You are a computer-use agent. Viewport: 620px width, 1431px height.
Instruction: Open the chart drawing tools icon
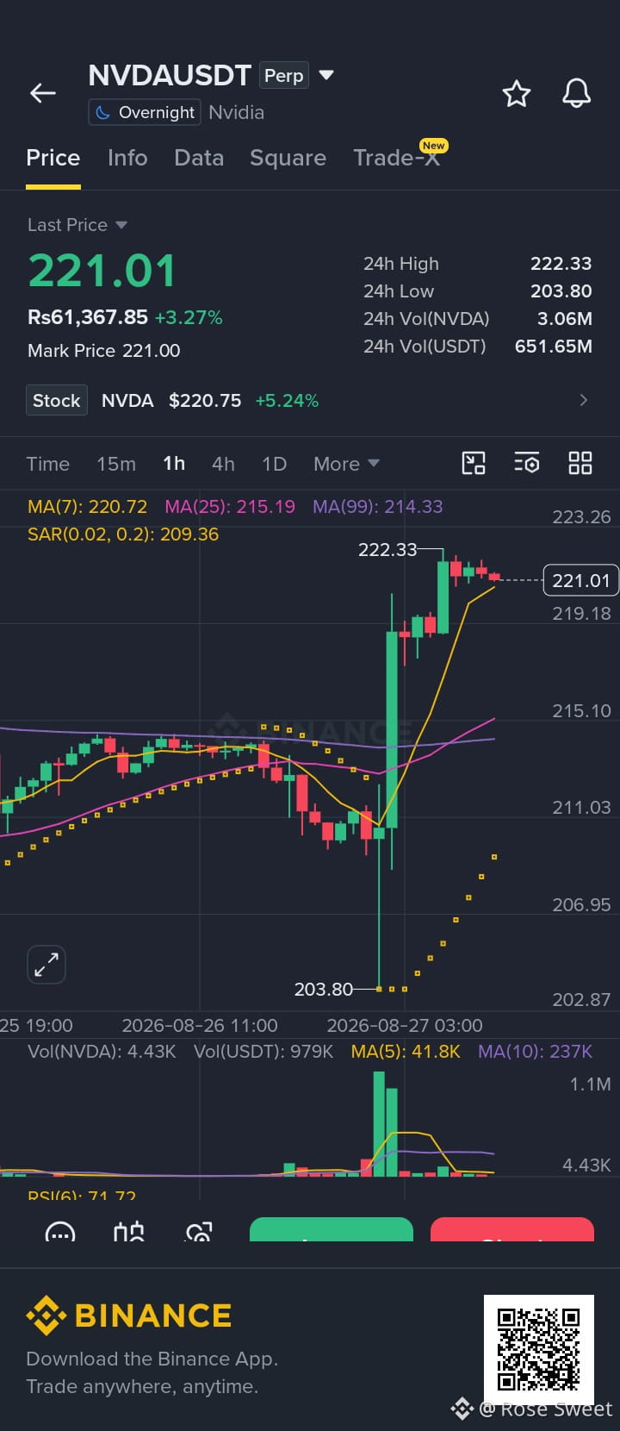[x=474, y=463]
